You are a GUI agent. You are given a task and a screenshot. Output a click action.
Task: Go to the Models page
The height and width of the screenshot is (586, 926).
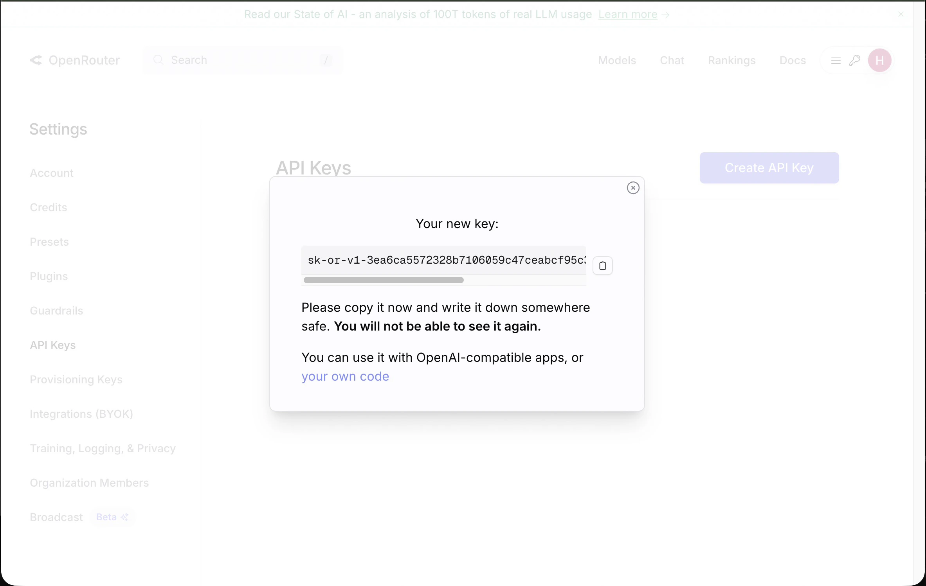coord(617,60)
